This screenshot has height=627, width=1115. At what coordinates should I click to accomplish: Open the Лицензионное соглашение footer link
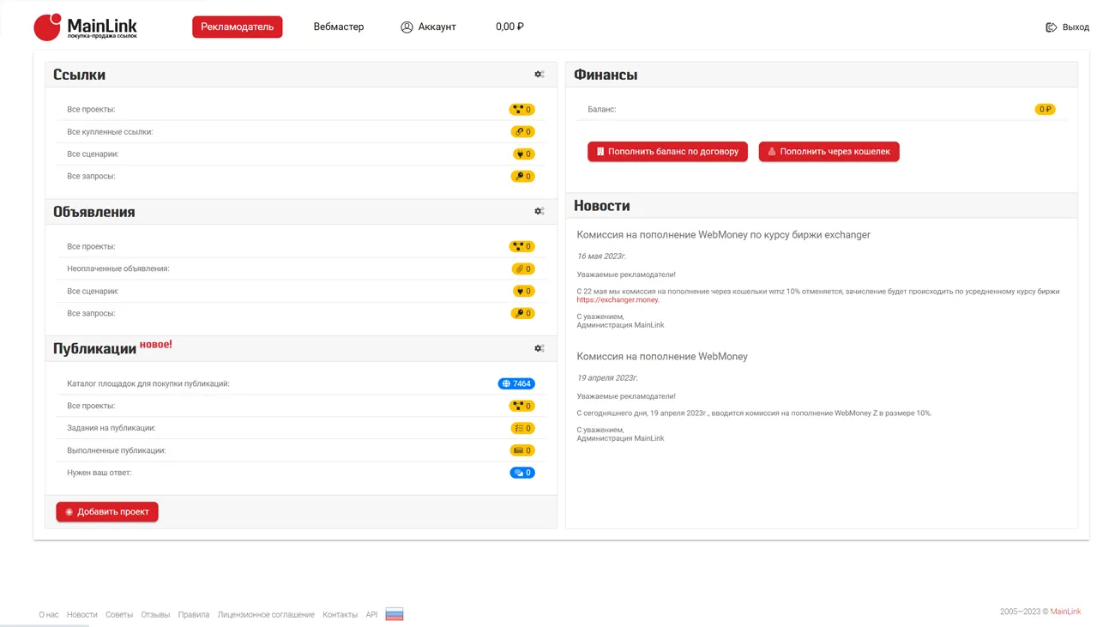tap(266, 615)
